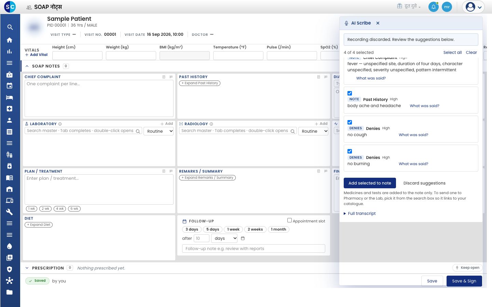
Task: Expand the Prescription section
Action: (27, 268)
